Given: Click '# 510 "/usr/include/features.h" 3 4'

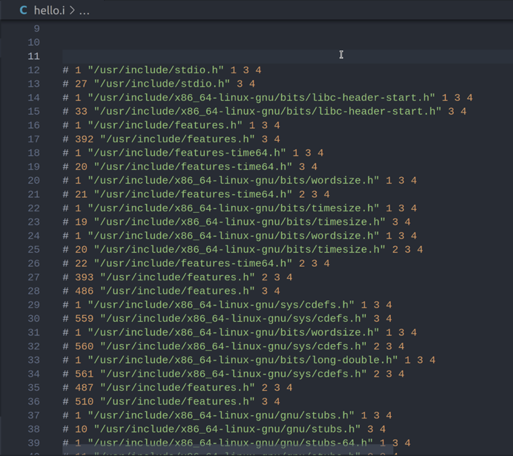Looking at the screenshot, I should point(171,401).
